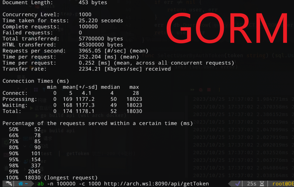294x187 pixels.
Task: Rerun the process via double-arrow icon
Action: (192, 90)
